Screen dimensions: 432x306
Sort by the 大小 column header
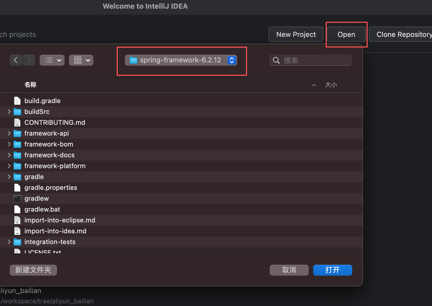(x=331, y=85)
